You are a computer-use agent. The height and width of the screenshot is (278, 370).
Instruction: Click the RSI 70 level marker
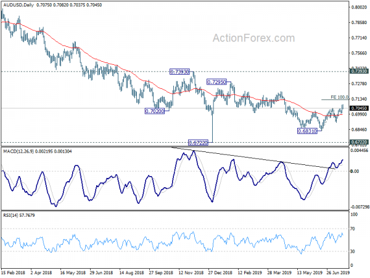pyautogui.click(x=353, y=229)
